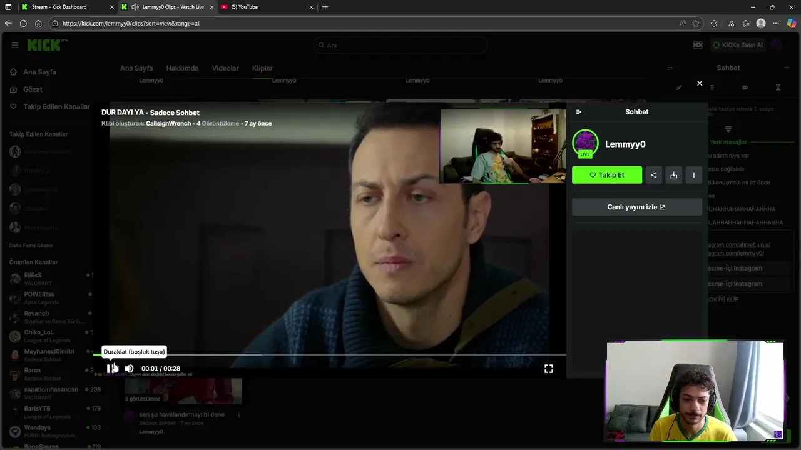Screen dimensions: 801x450
Task: Open the favorites list icon in the toolbar
Action: click(x=746, y=23)
